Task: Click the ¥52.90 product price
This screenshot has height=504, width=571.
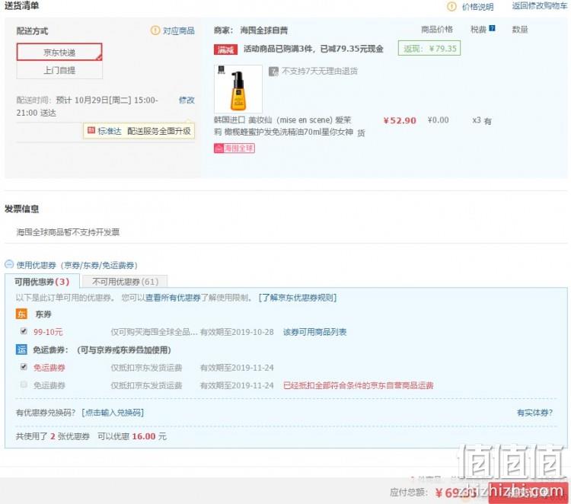Action: point(400,120)
